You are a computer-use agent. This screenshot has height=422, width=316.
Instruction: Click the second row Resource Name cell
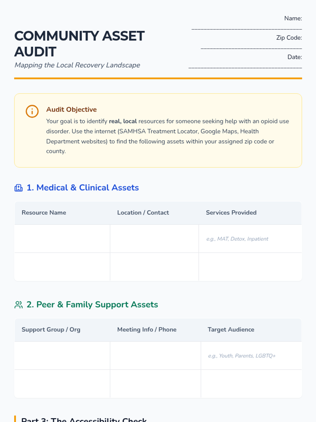(x=62, y=267)
